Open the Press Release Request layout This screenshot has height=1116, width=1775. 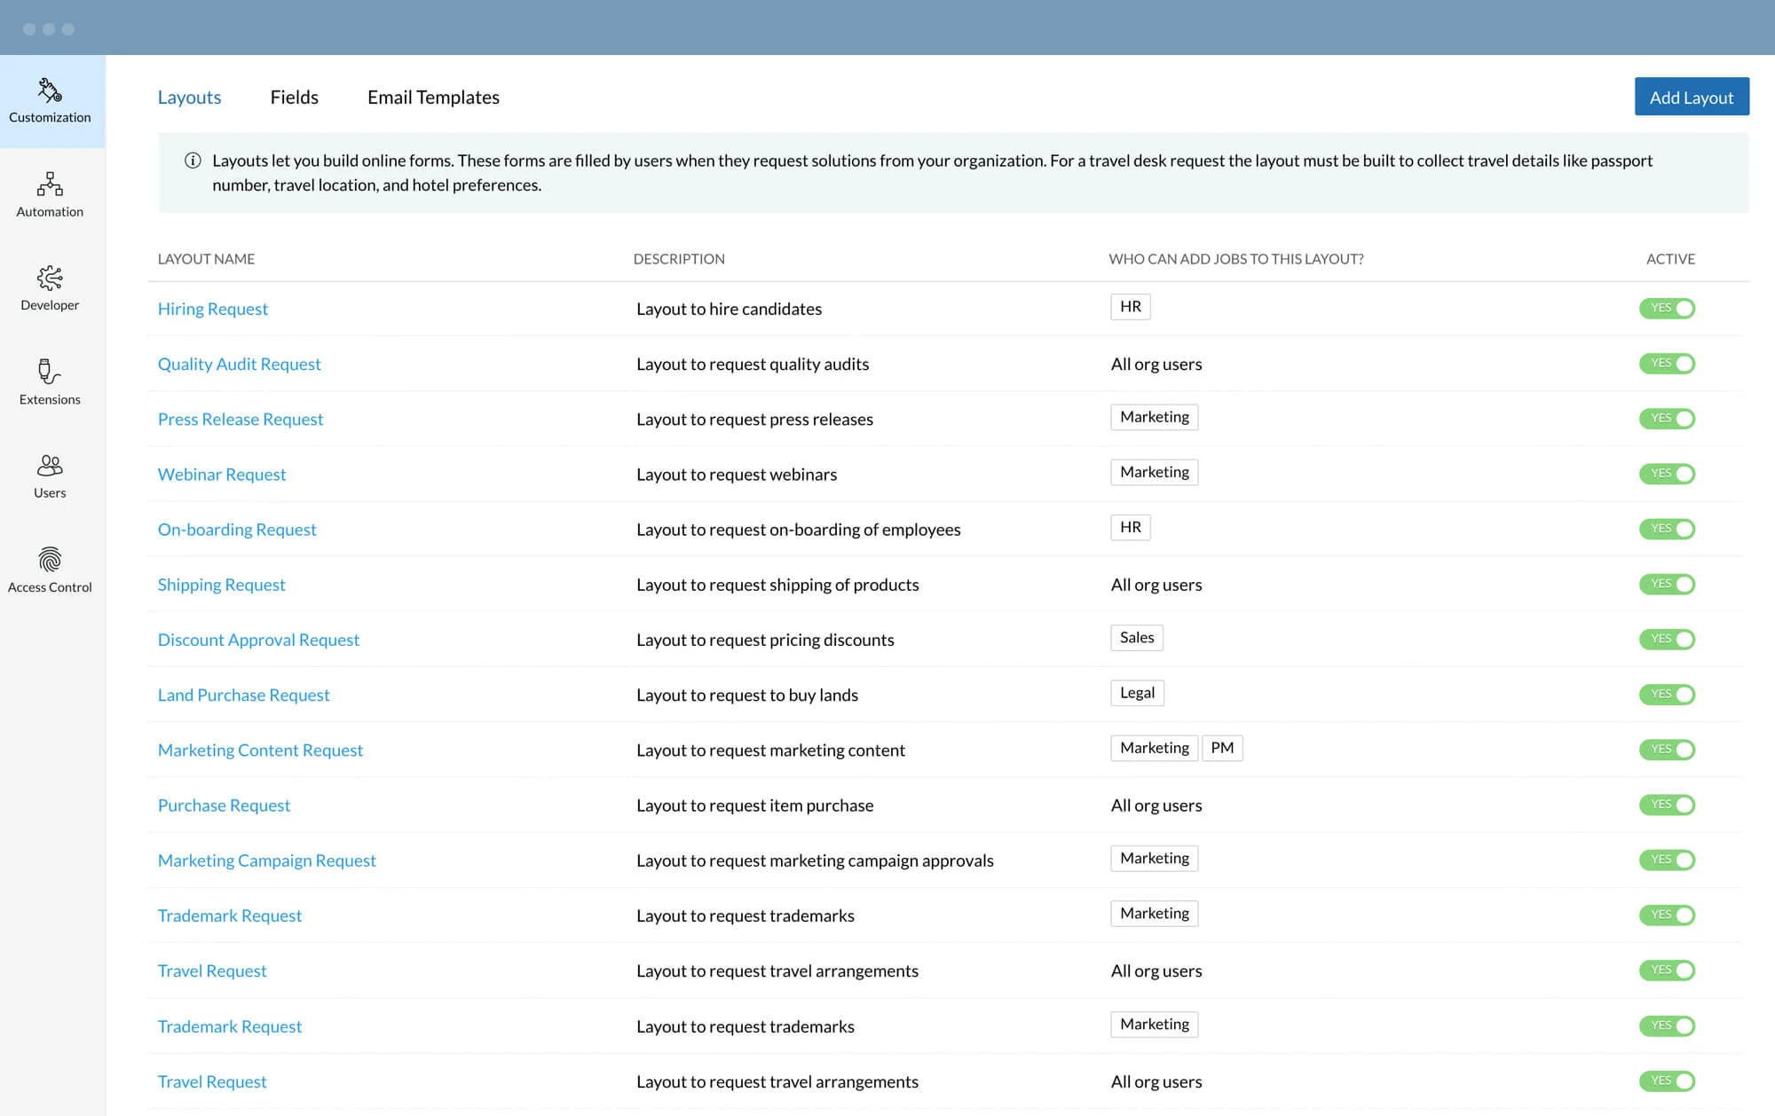tap(241, 419)
